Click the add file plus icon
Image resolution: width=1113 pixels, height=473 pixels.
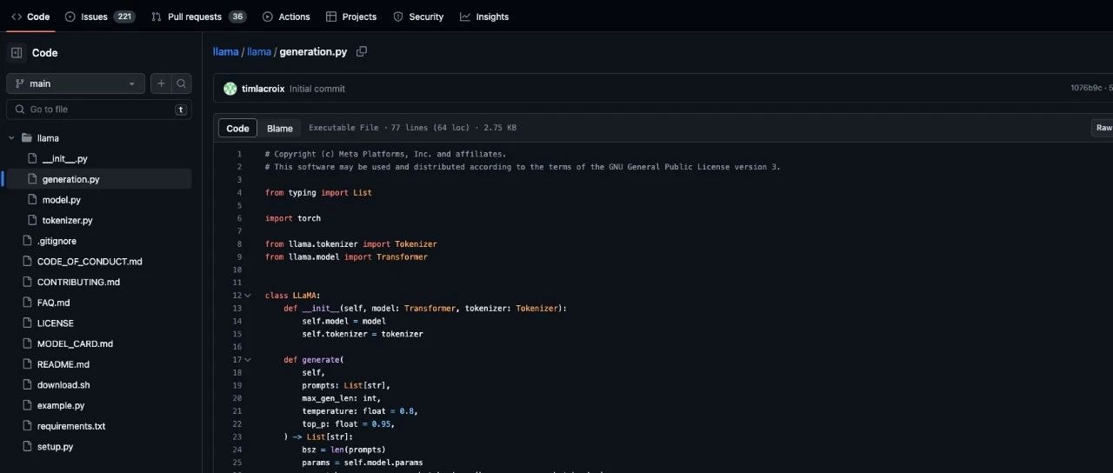[161, 83]
